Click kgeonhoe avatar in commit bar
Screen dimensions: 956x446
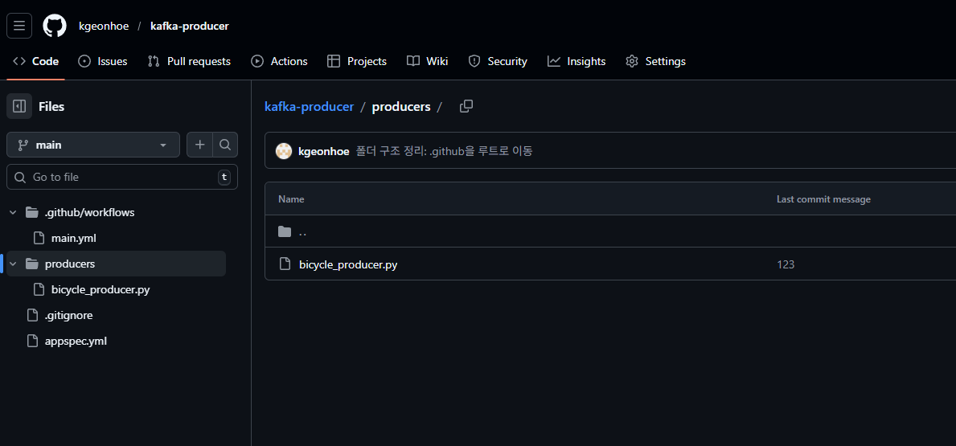(284, 151)
